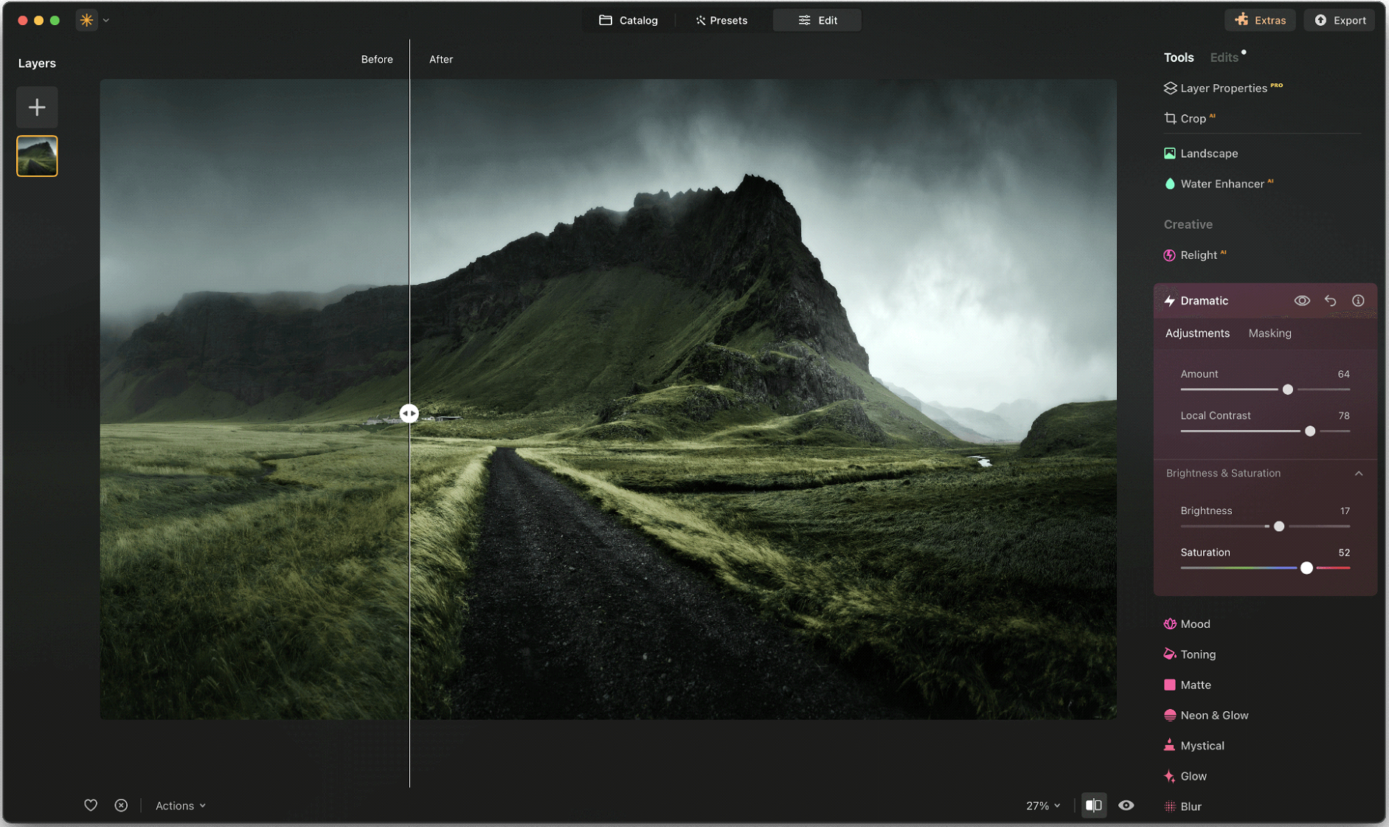Click the Layers panel heading
Viewport: 1389px width, 827px height.
click(x=37, y=63)
